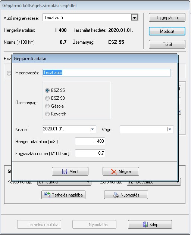Click the Henger űrtartalom input field
This screenshot has width=191, height=235.
click(90, 141)
